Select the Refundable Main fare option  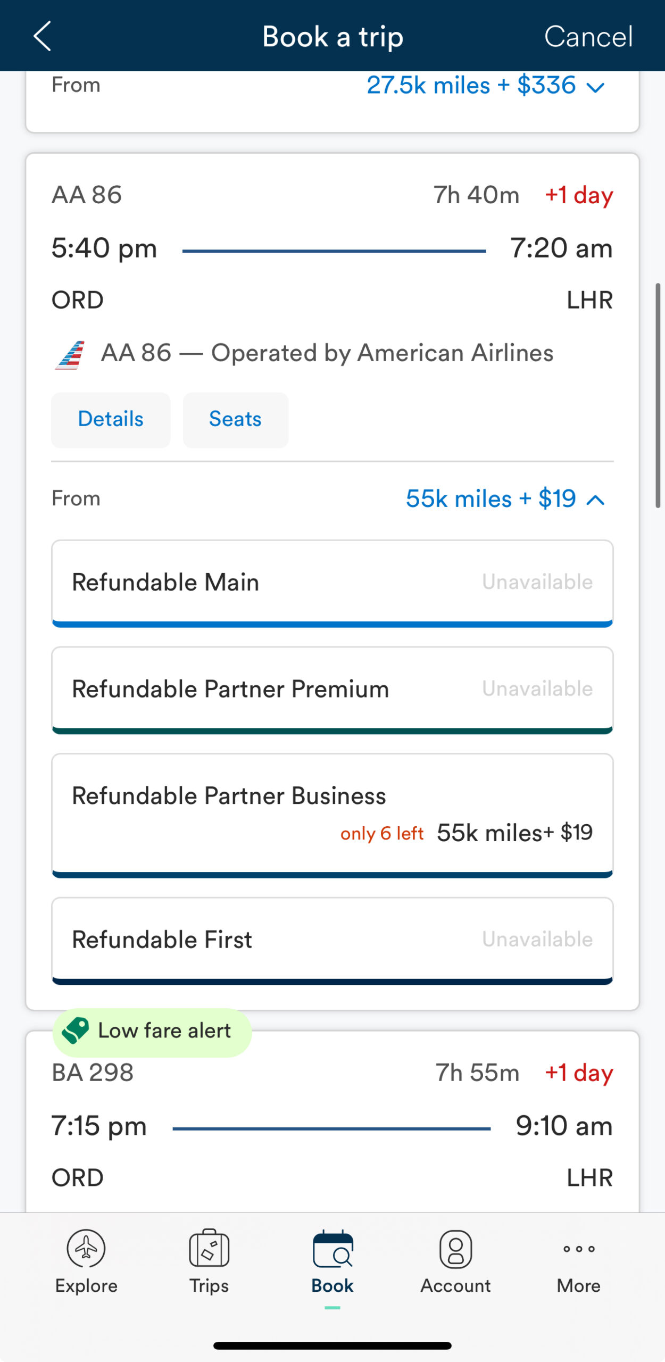332,583
